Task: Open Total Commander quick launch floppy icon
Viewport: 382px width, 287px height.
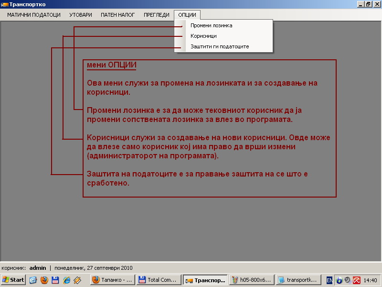Action: tap(55, 280)
